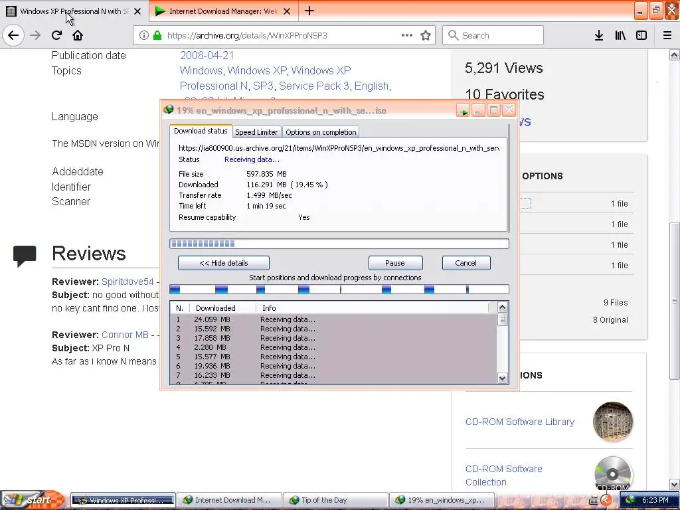This screenshot has width=680, height=510.
Task: Switch to Windows XP Professional taskbar item
Action: 123,500
